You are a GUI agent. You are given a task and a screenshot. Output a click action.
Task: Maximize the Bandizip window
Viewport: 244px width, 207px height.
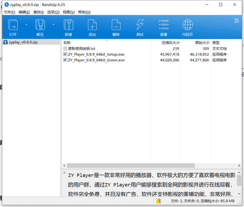tap(221, 5)
